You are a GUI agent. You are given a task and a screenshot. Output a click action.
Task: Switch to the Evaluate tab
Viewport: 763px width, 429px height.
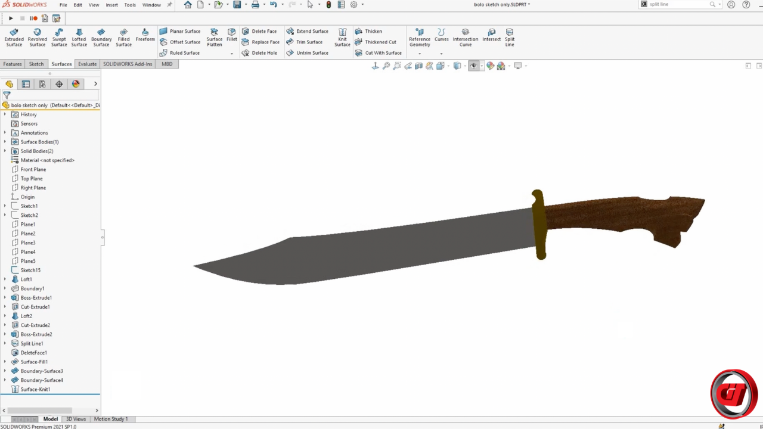click(x=87, y=64)
